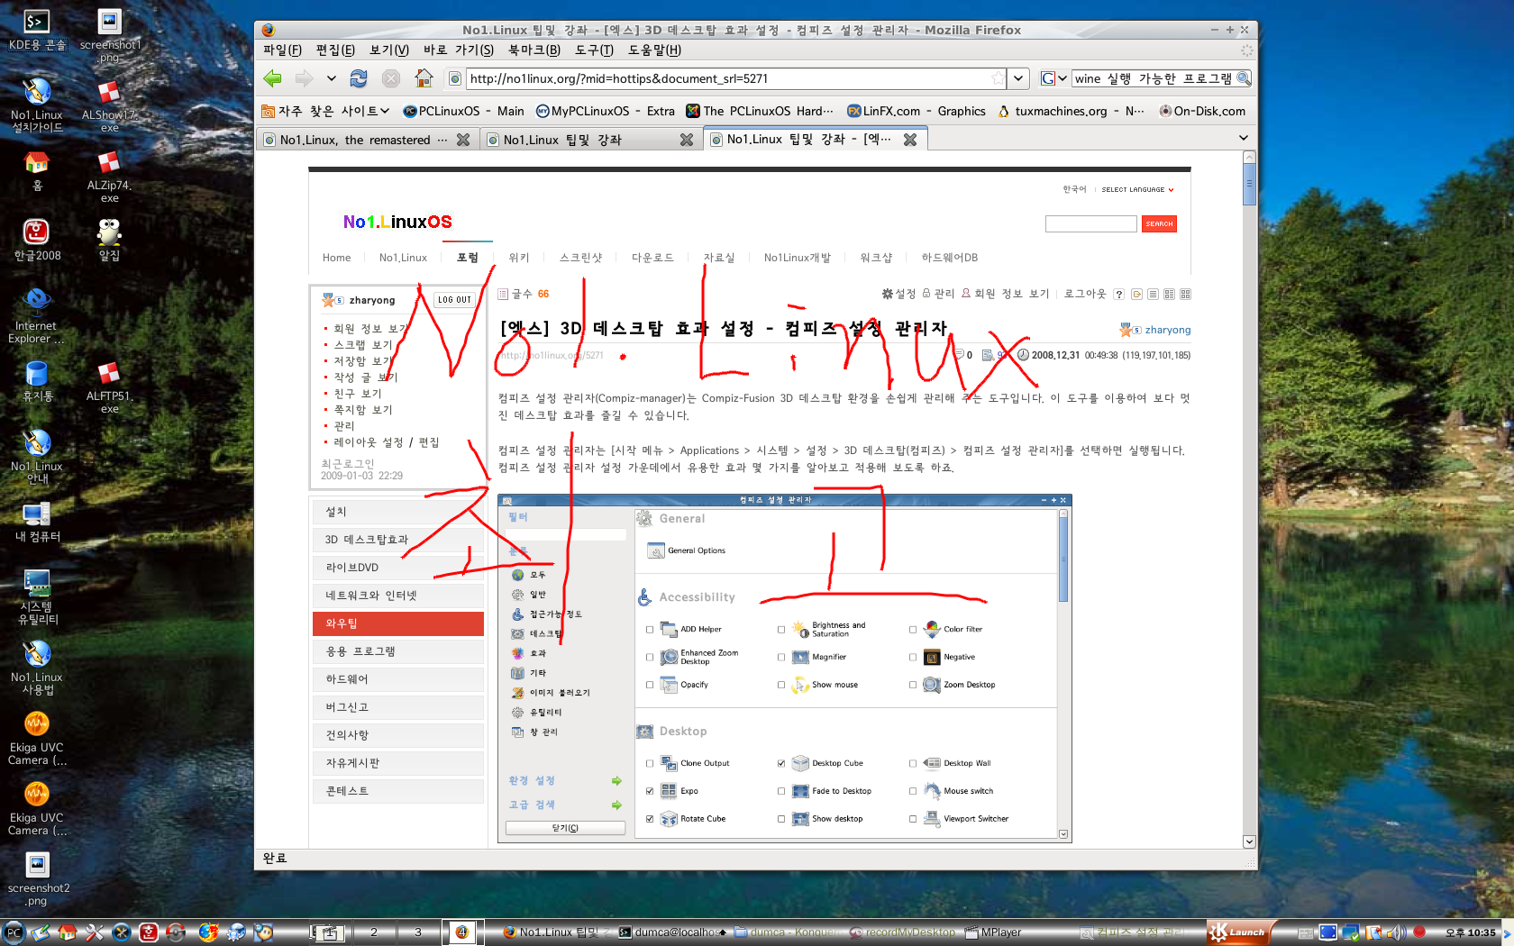This screenshot has width=1514, height=946.
Task: Open 도구(T) menu
Action: point(594,50)
